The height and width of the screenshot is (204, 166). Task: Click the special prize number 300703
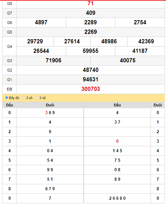[x=90, y=89]
